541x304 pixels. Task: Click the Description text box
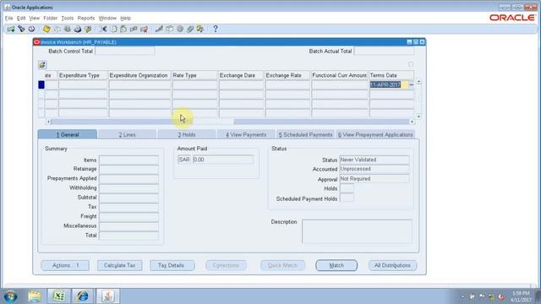pos(357,231)
